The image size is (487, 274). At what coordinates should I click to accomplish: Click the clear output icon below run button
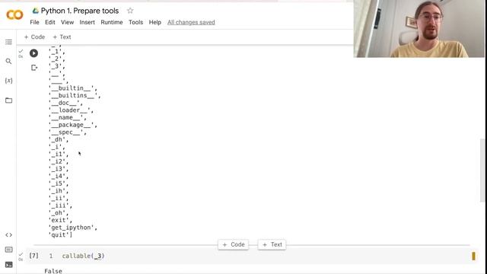[x=34, y=68]
